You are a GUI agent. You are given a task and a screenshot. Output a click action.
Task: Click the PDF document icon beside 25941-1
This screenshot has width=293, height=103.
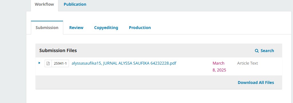pyautogui.click(x=48, y=63)
